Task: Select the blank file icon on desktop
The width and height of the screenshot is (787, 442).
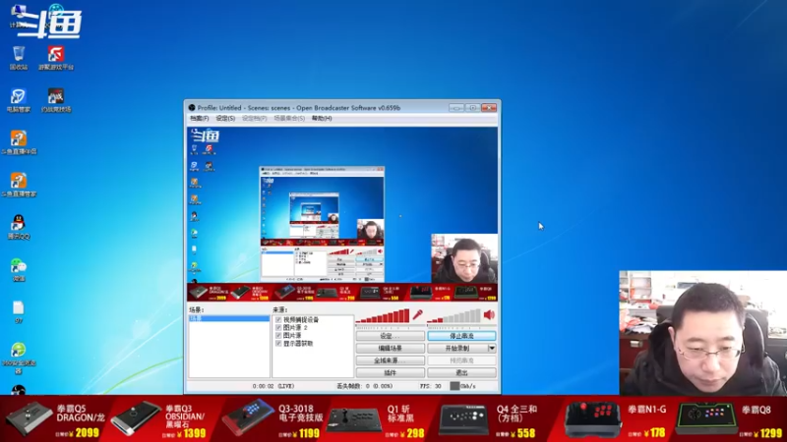Action: coord(19,311)
